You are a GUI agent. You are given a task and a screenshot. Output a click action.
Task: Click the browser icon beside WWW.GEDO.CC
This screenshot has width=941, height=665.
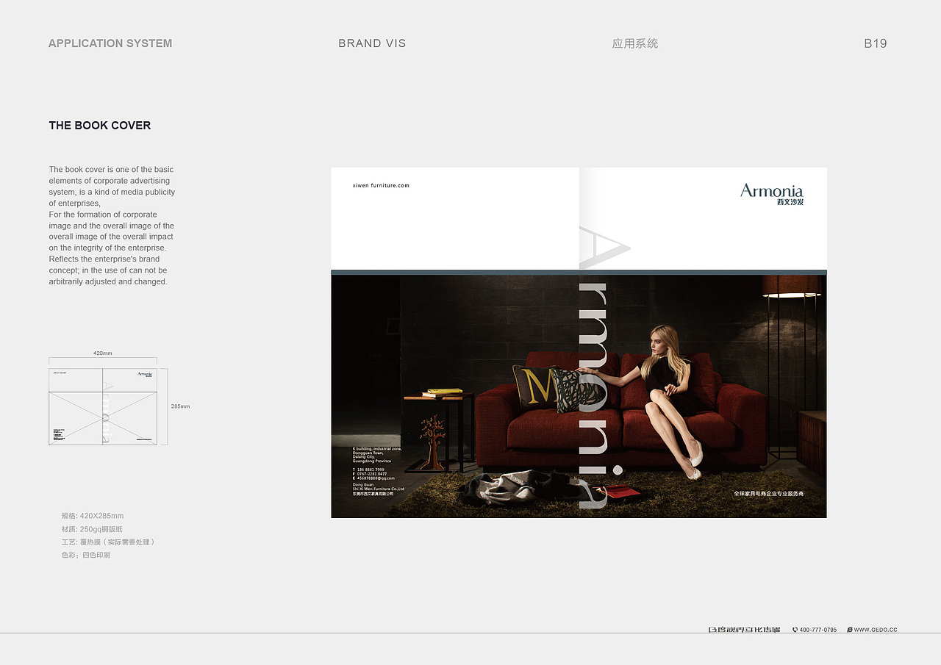[850, 630]
